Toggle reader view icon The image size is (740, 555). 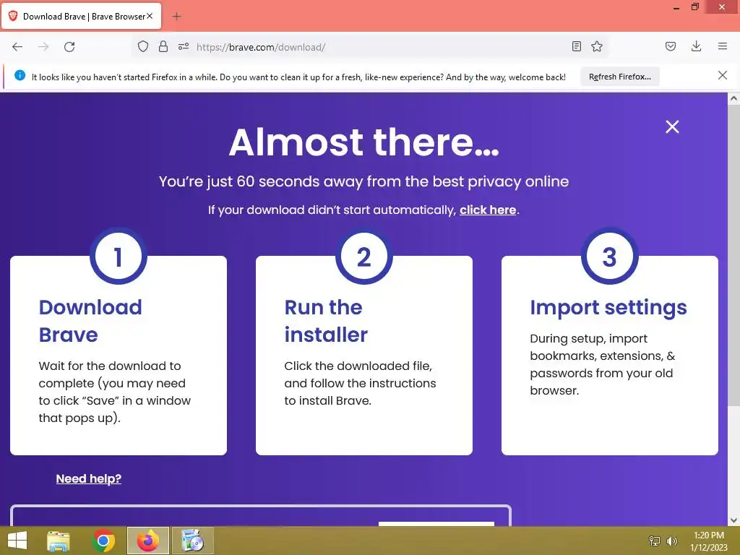pyautogui.click(x=576, y=46)
